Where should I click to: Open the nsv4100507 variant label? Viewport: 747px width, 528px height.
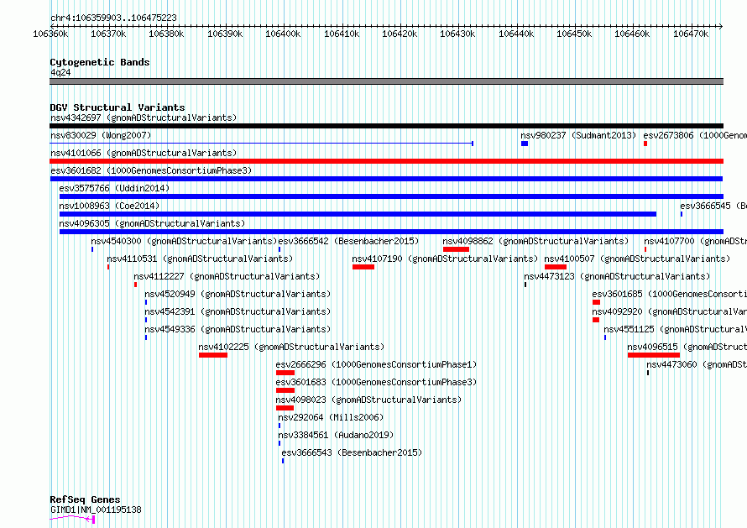pyautogui.click(x=637, y=259)
